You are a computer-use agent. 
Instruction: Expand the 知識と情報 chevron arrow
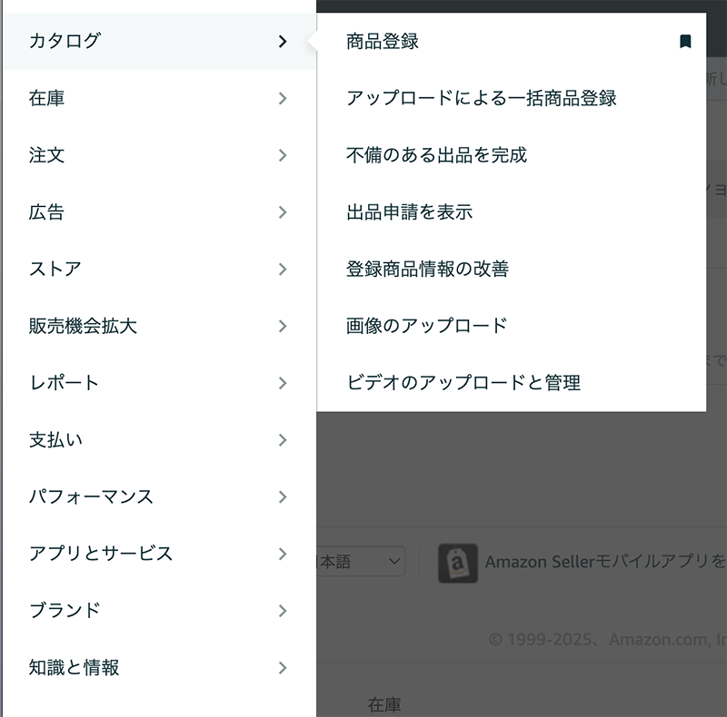(x=283, y=667)
